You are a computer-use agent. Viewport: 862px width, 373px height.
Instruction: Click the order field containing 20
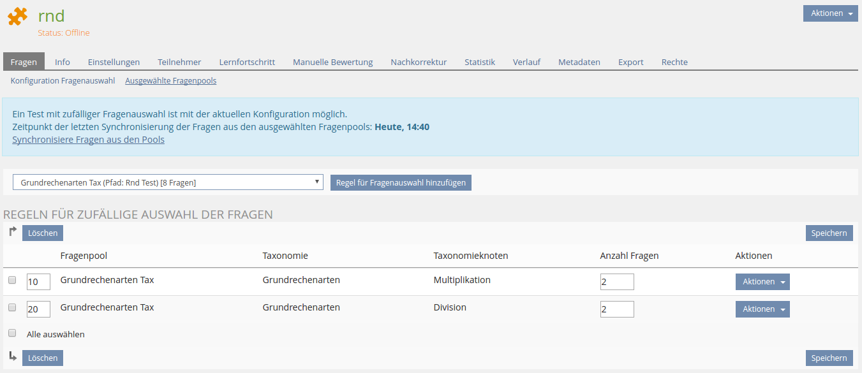[38, 309]
